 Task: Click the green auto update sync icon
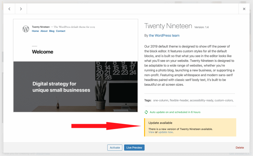[x=146, y=112]
